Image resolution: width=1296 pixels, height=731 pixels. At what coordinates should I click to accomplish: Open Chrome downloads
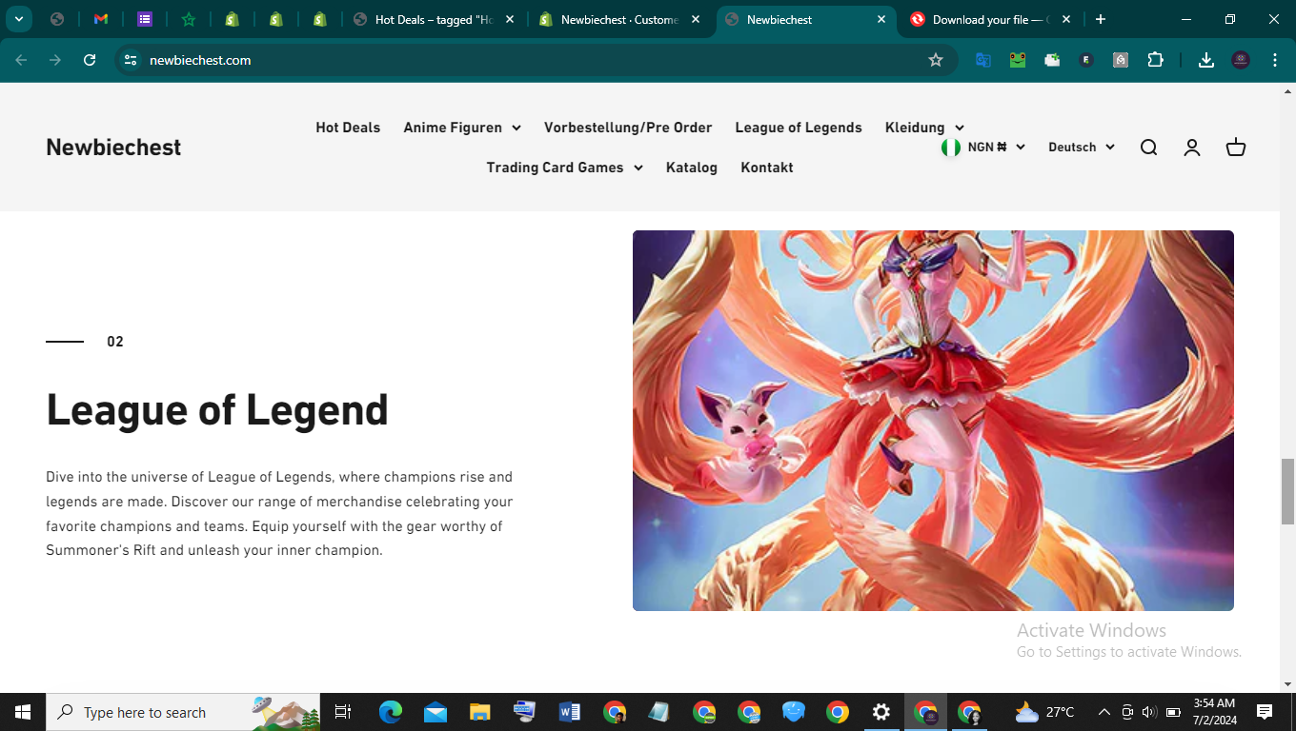[x=1206, y=60]
